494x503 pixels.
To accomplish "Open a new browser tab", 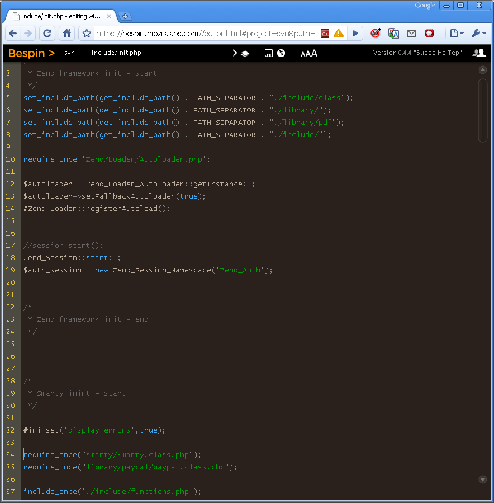I will 125,16.
